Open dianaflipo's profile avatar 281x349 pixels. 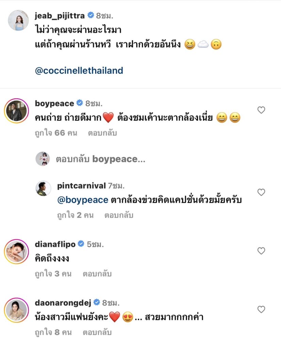tap(16, 251)
